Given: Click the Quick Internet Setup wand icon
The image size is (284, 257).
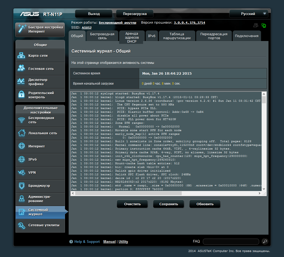Looking at the screenshot, I should 22,29.
